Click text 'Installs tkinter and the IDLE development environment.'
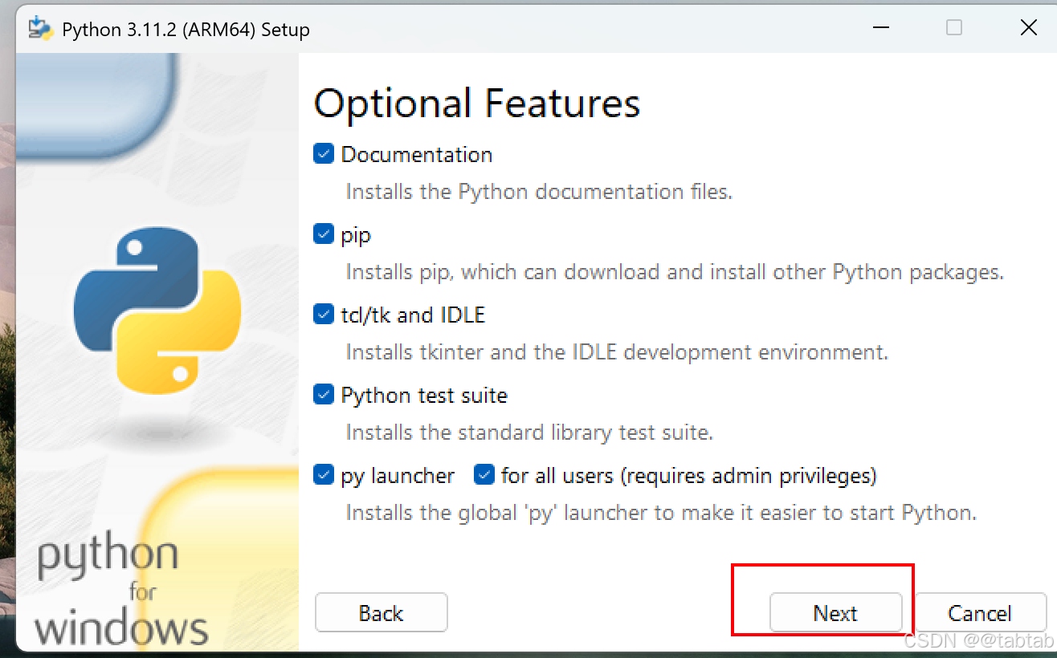Image resolution: width=1057 pixels, height=658 pixels. click(617, 352)
